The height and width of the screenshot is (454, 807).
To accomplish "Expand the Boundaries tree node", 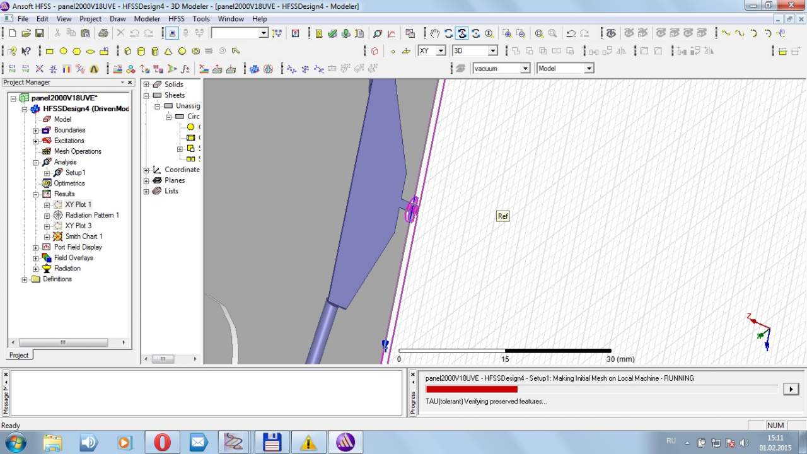I will pos(36,131).
